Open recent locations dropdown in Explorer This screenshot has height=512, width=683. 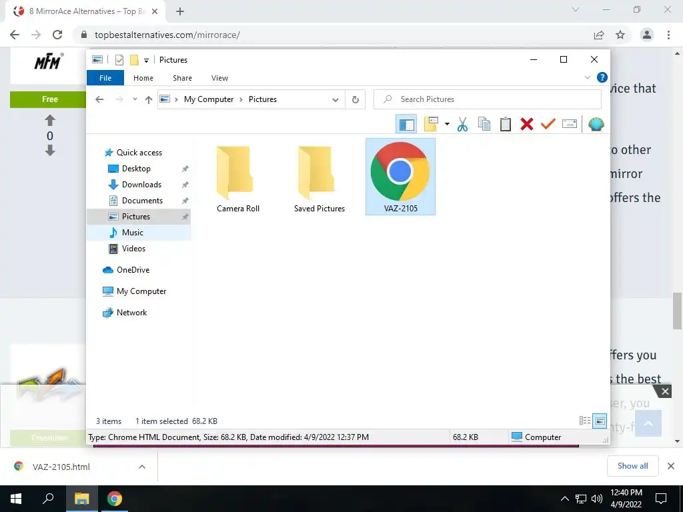[135, 99]
